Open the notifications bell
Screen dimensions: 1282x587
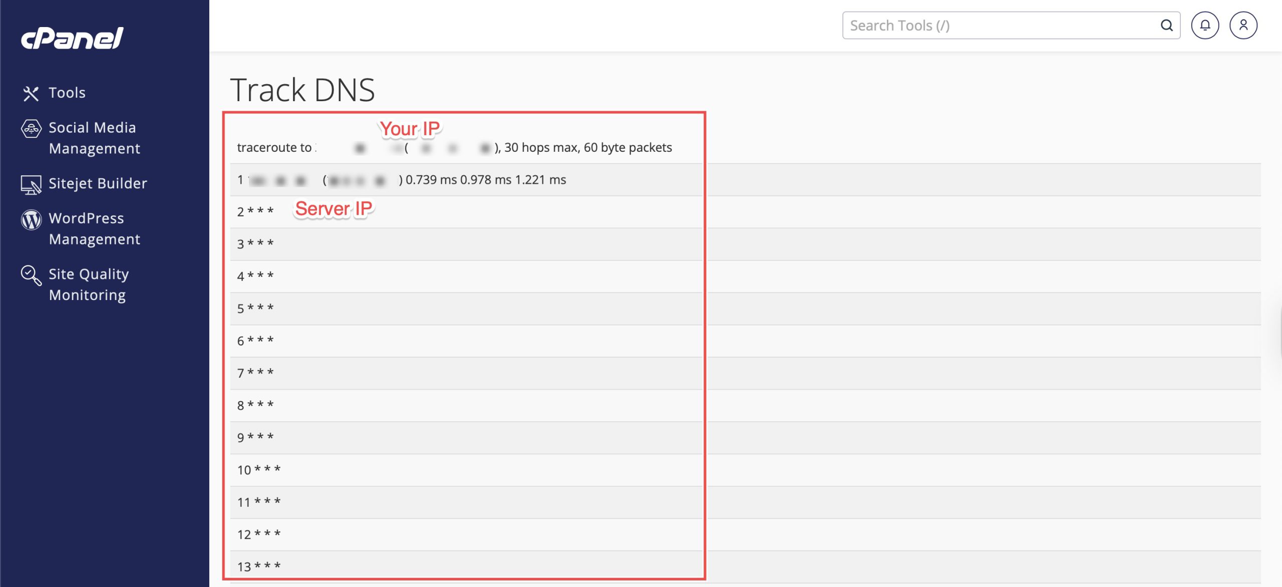1204,26
